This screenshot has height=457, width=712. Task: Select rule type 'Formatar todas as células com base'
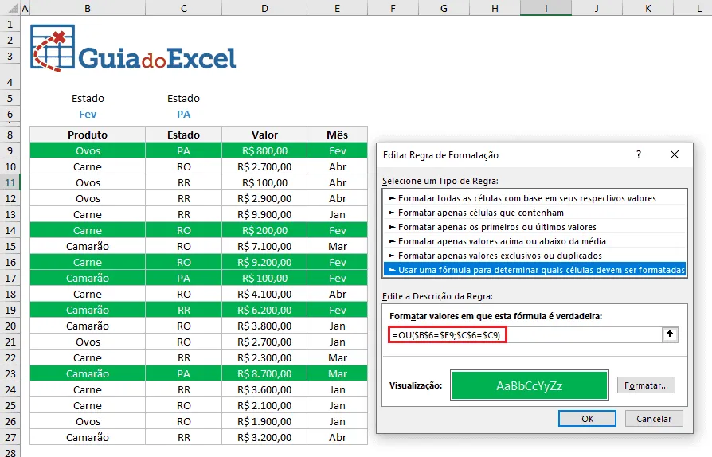pyautogui.click(x=534, y=198)
